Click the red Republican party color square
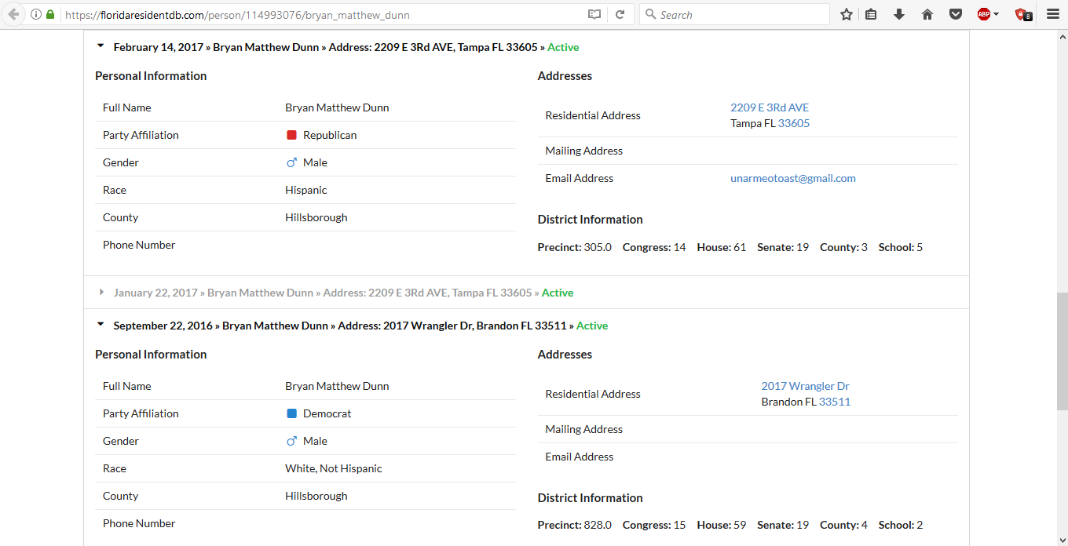 click(x=291, y=135)
